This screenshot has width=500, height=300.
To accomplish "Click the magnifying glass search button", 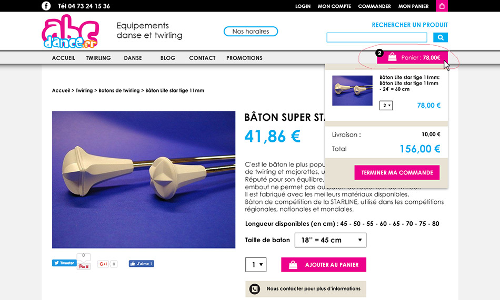I will coord(441,37).
